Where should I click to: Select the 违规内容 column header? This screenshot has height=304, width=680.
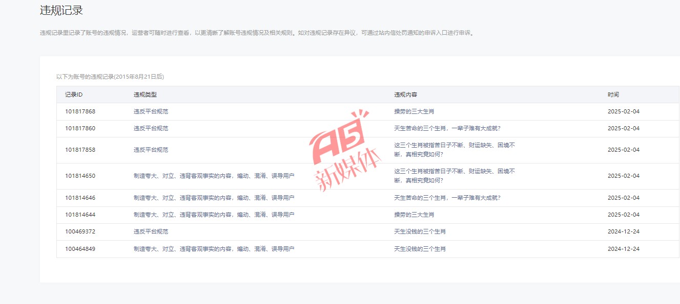[405, 95]
